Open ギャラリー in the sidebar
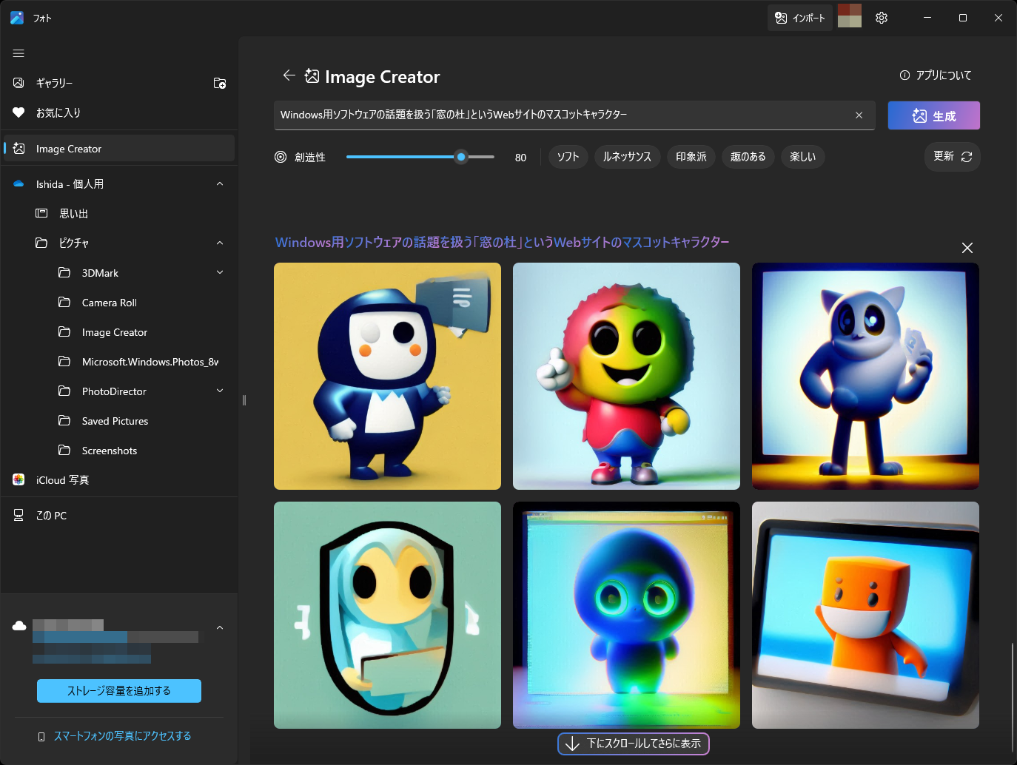 [54, 83]
